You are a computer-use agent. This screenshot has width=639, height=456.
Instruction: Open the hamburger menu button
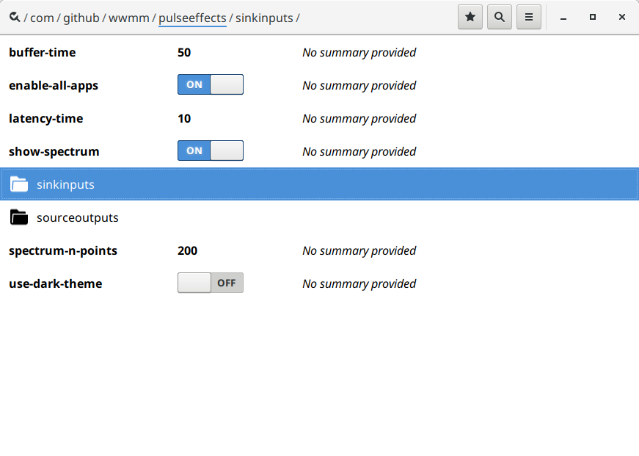529,17
